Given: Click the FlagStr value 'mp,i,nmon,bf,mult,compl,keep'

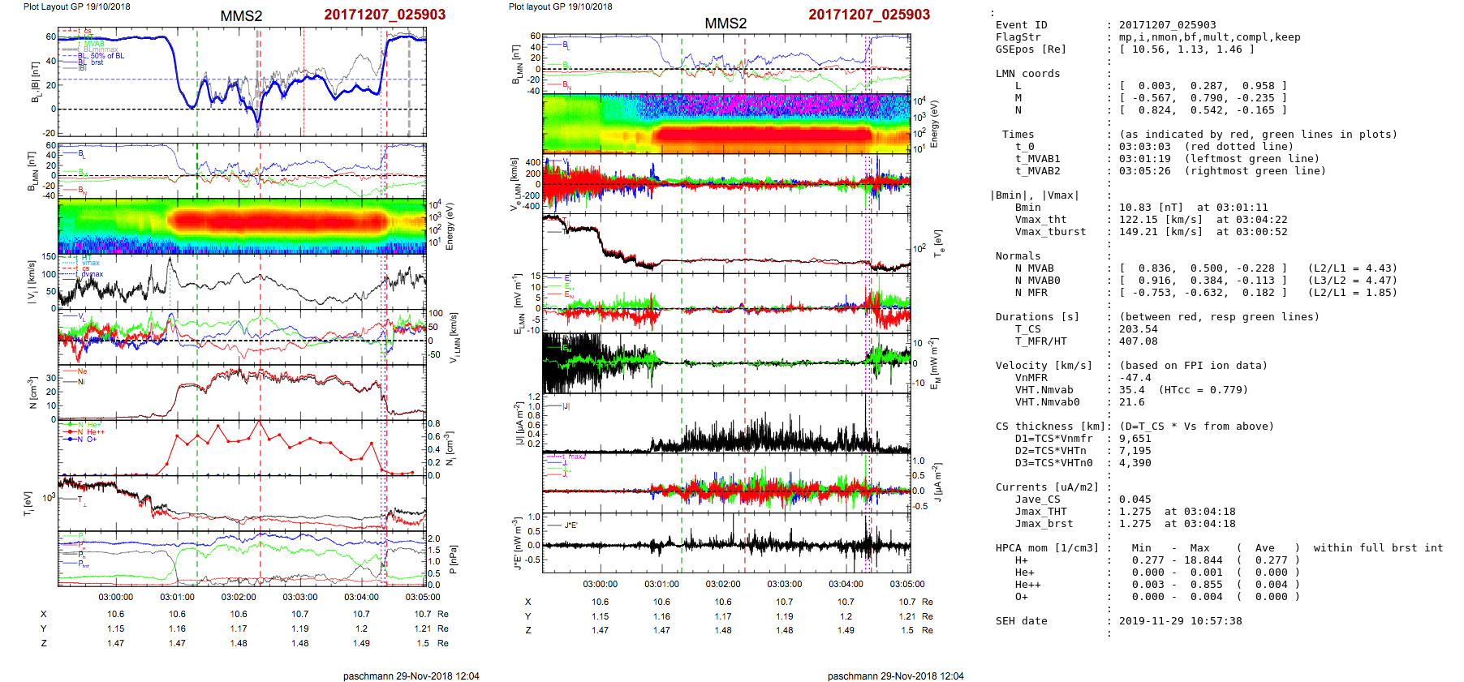Looking at the screenshot, I should (x=1210, y=37).
